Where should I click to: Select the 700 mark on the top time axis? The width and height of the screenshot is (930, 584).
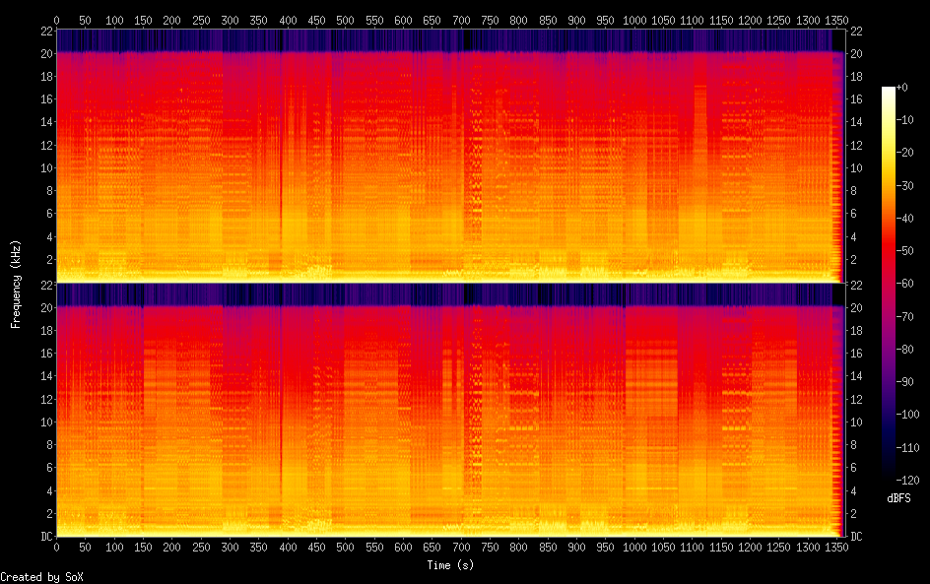(460, 20)
